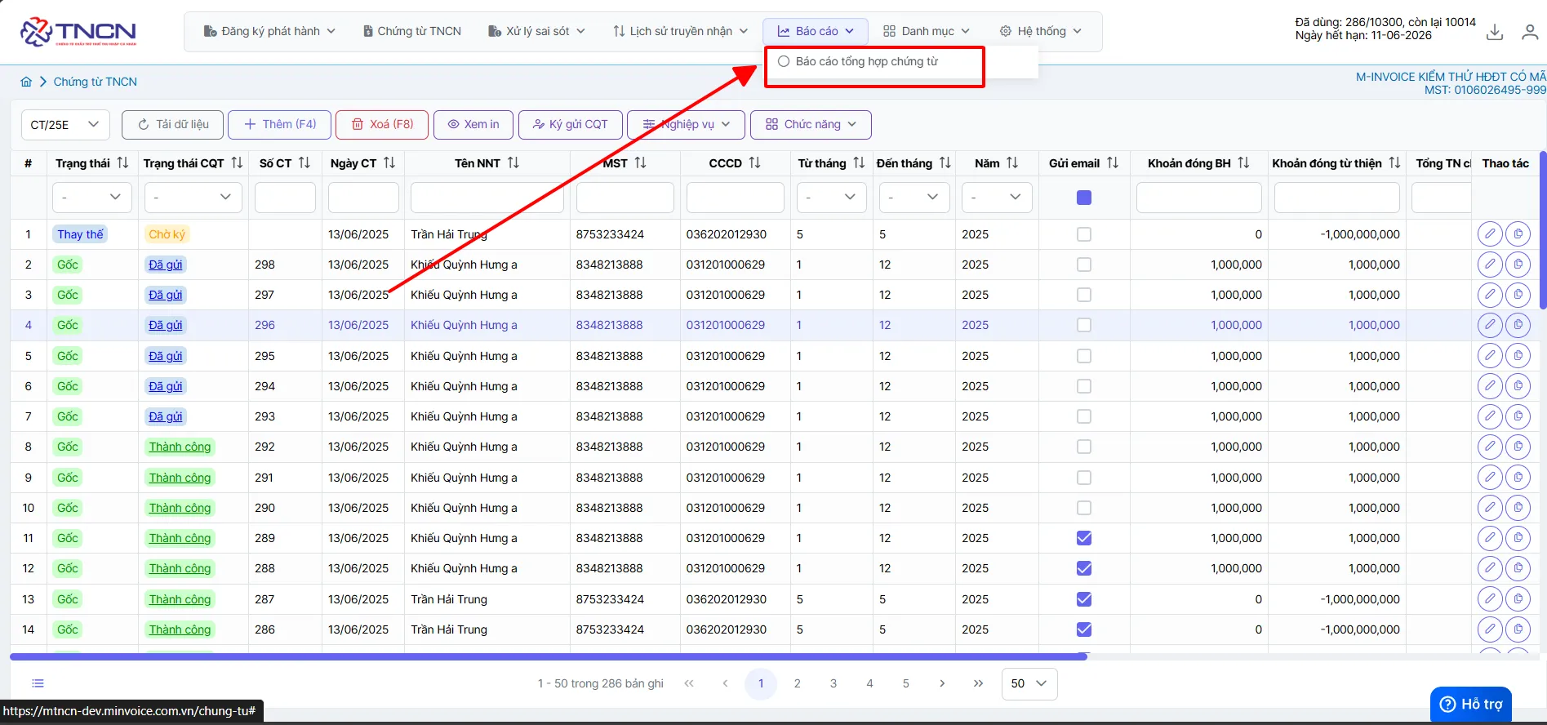The width and height of the screenshot is (1547, 725).
Task: Click copy icon for row 1
Action: point(1518,234)
